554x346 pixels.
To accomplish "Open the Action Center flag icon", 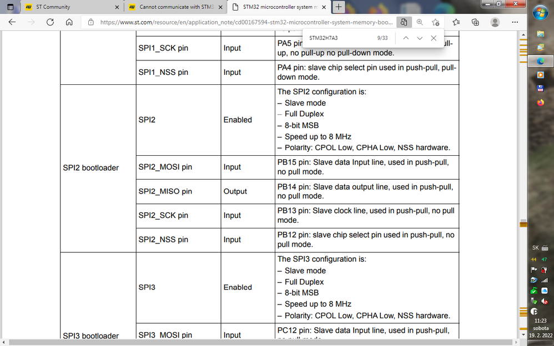I will (534, 269).
